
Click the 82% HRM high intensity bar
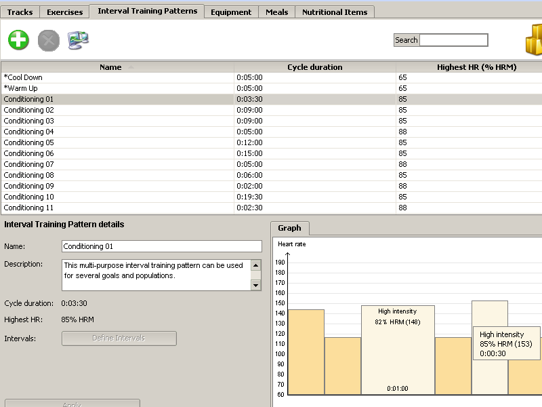pyautogui.click(x=397, y=353)
